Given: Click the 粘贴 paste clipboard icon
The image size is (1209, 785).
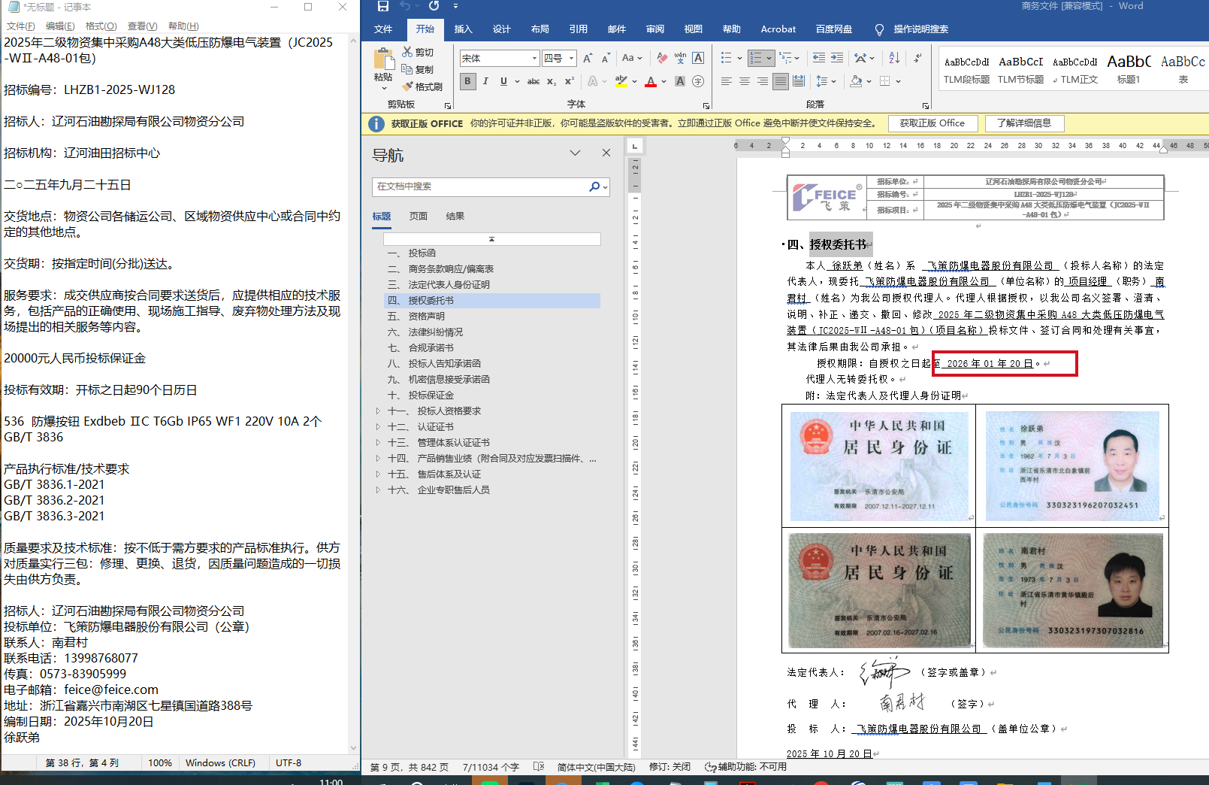Looking at the screenshot, I should (x=384, y=60).
